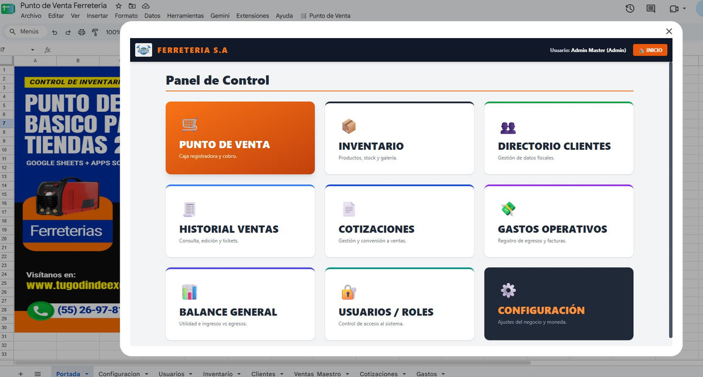Click the fx formula bar icon
Viewport: 703px width, 377px height.
(x=47, y=50)
